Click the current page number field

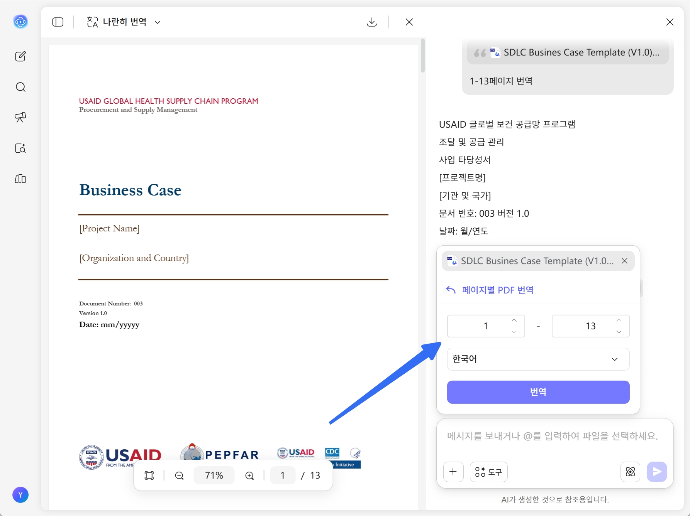coord(283,476)
